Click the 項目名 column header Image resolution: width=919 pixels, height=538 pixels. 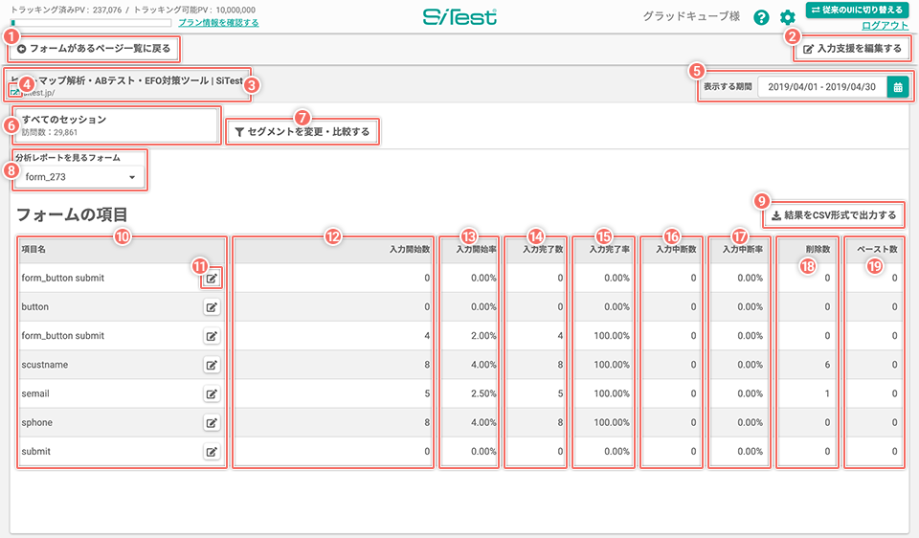[x=34, y=249]
